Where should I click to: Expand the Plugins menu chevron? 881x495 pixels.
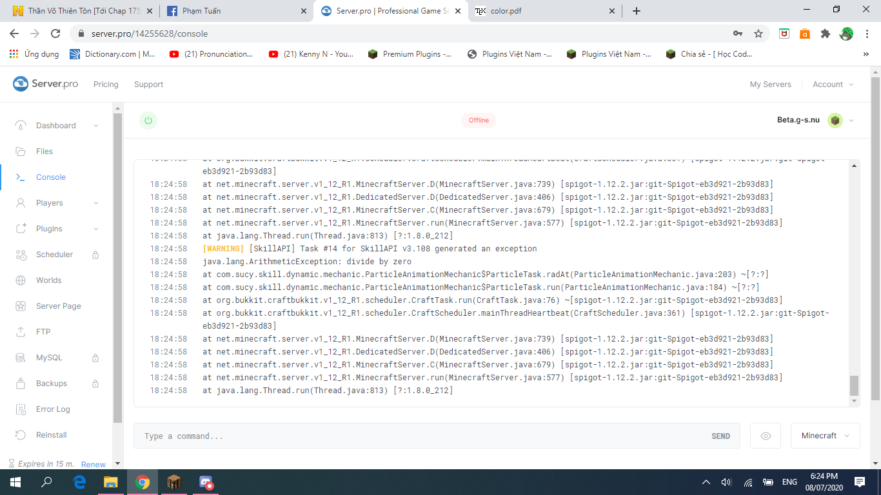[96, 229]
